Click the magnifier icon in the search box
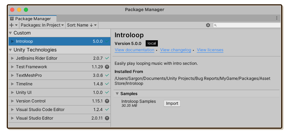The height and width of the screenshot is (133, 289). 215,25
